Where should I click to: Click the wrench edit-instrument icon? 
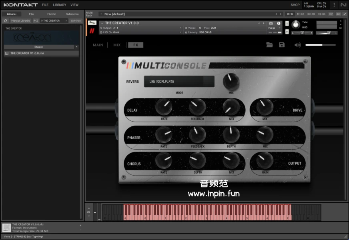pyautogui.click(x=92, y=23)
